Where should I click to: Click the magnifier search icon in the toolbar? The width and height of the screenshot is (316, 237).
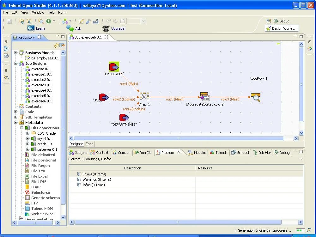pyautogui.click(x=41, y=21)
